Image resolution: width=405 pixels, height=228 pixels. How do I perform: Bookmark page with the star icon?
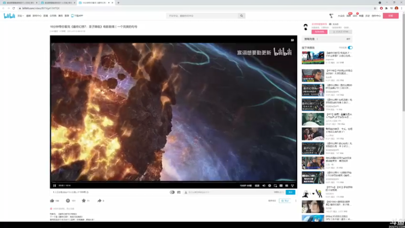tap(375, 8)
